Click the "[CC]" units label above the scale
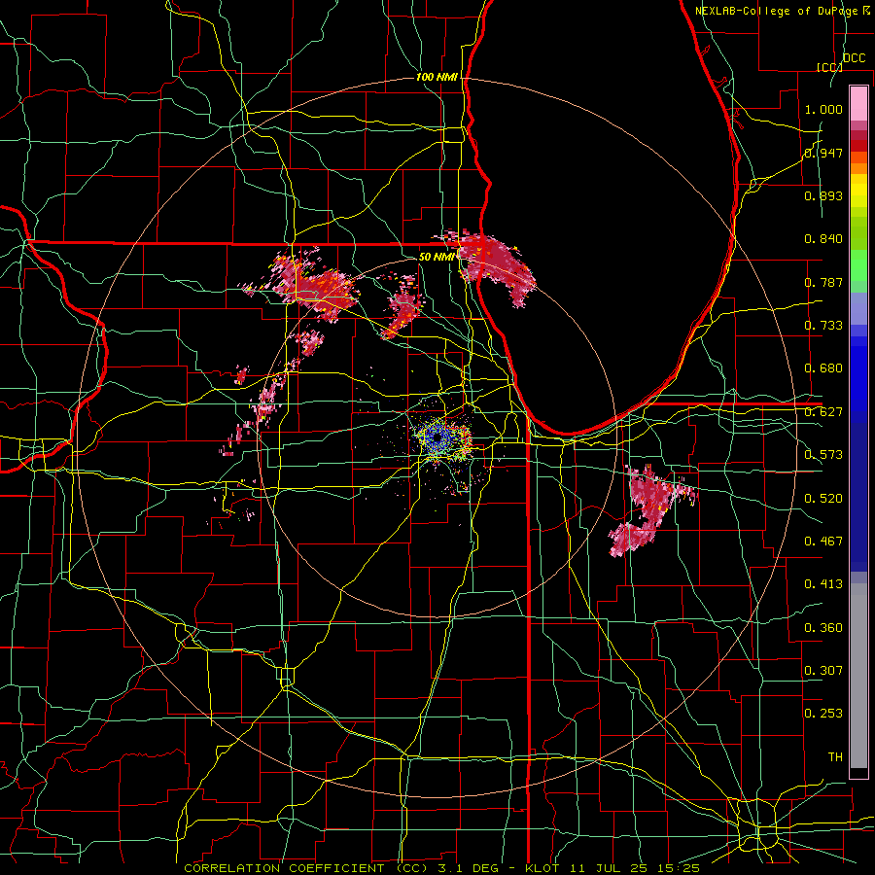 tap(830, 67)
